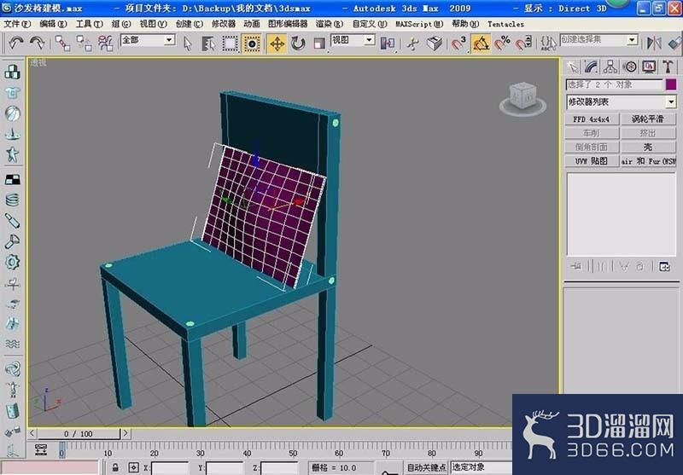Apply the 涡轮平滑 modifier button
Viewport: 683px width, 475px height.
pos(648,119)
